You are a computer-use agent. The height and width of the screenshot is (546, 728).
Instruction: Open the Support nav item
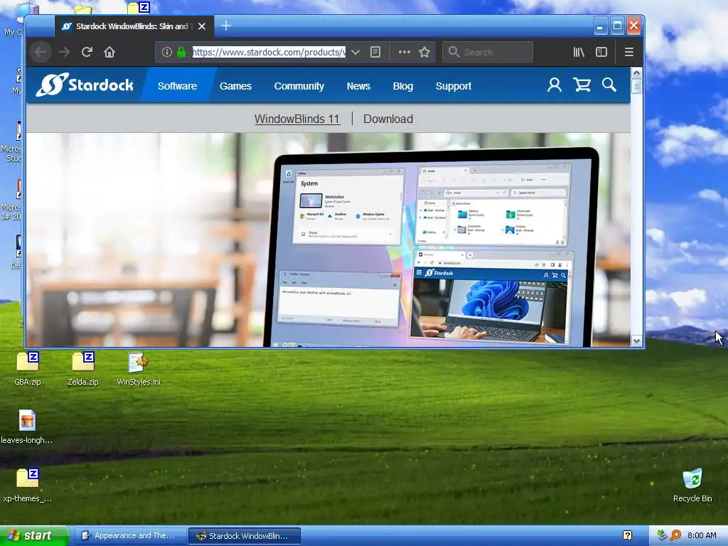tap(454, 86)
